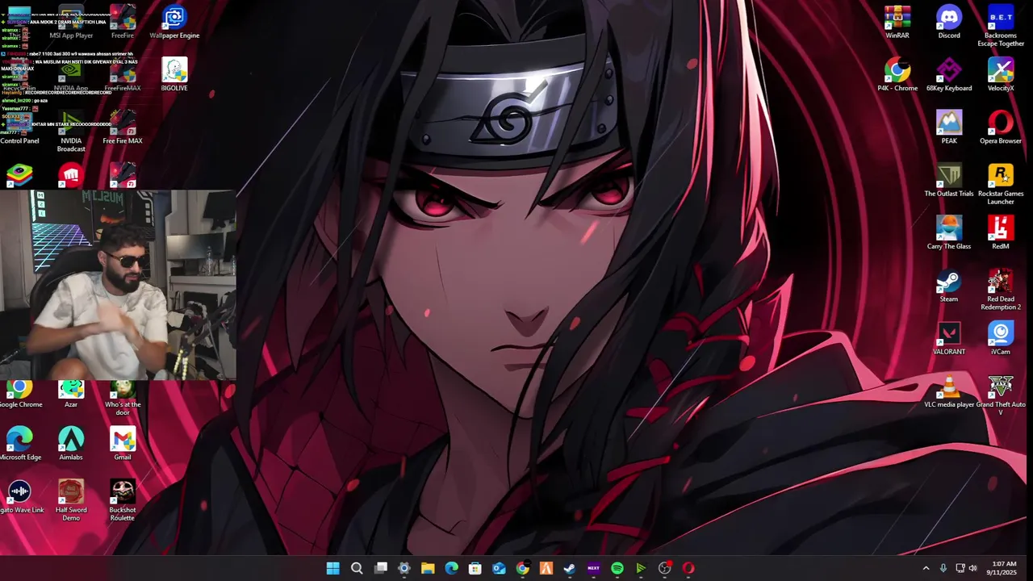Open Microsoft Store from the taskbar
Viewport: 1033px width, 581px height.
point(475,568)
